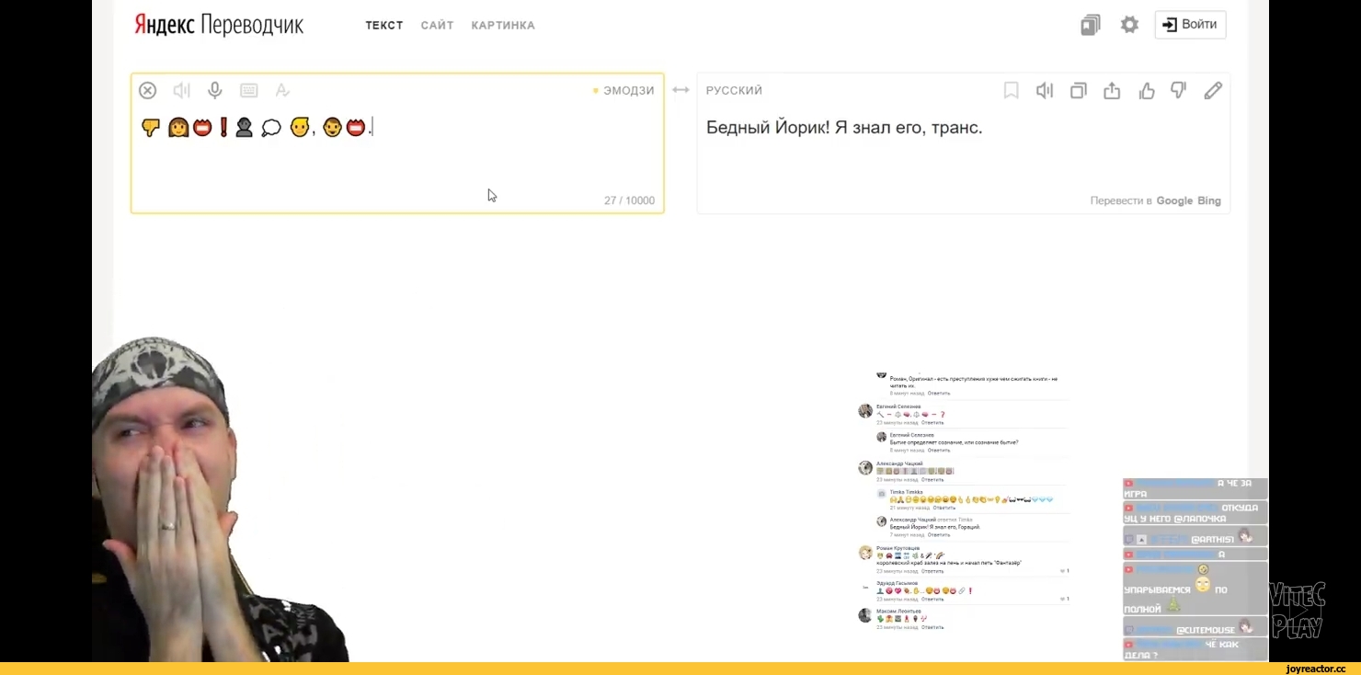Clear the source text with the X icon
Viewport: 1361px width, 675px height.
pos(147,90)
